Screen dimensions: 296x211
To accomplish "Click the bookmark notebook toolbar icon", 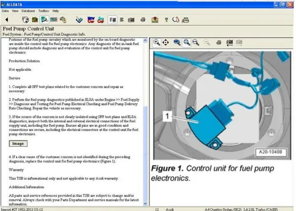I will coord(155,20).
